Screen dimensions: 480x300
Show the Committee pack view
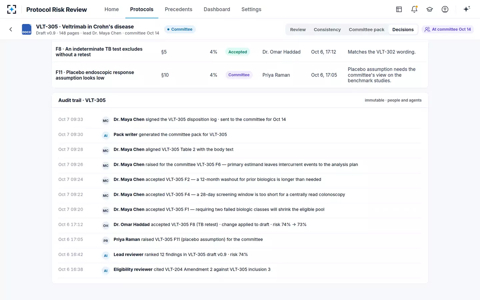367,29
